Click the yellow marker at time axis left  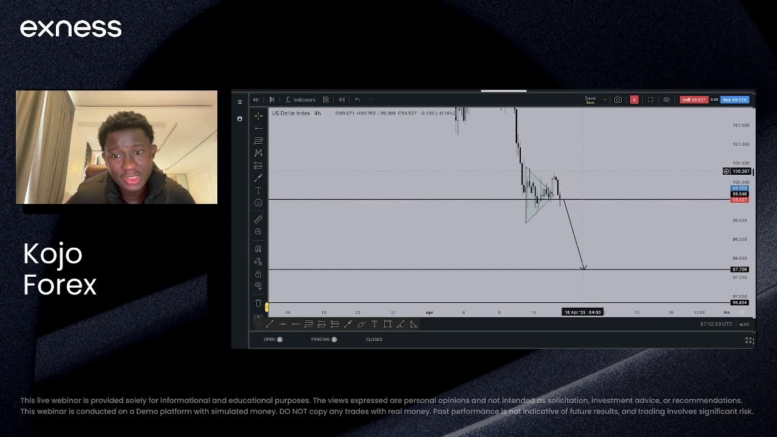click(266, 308)
